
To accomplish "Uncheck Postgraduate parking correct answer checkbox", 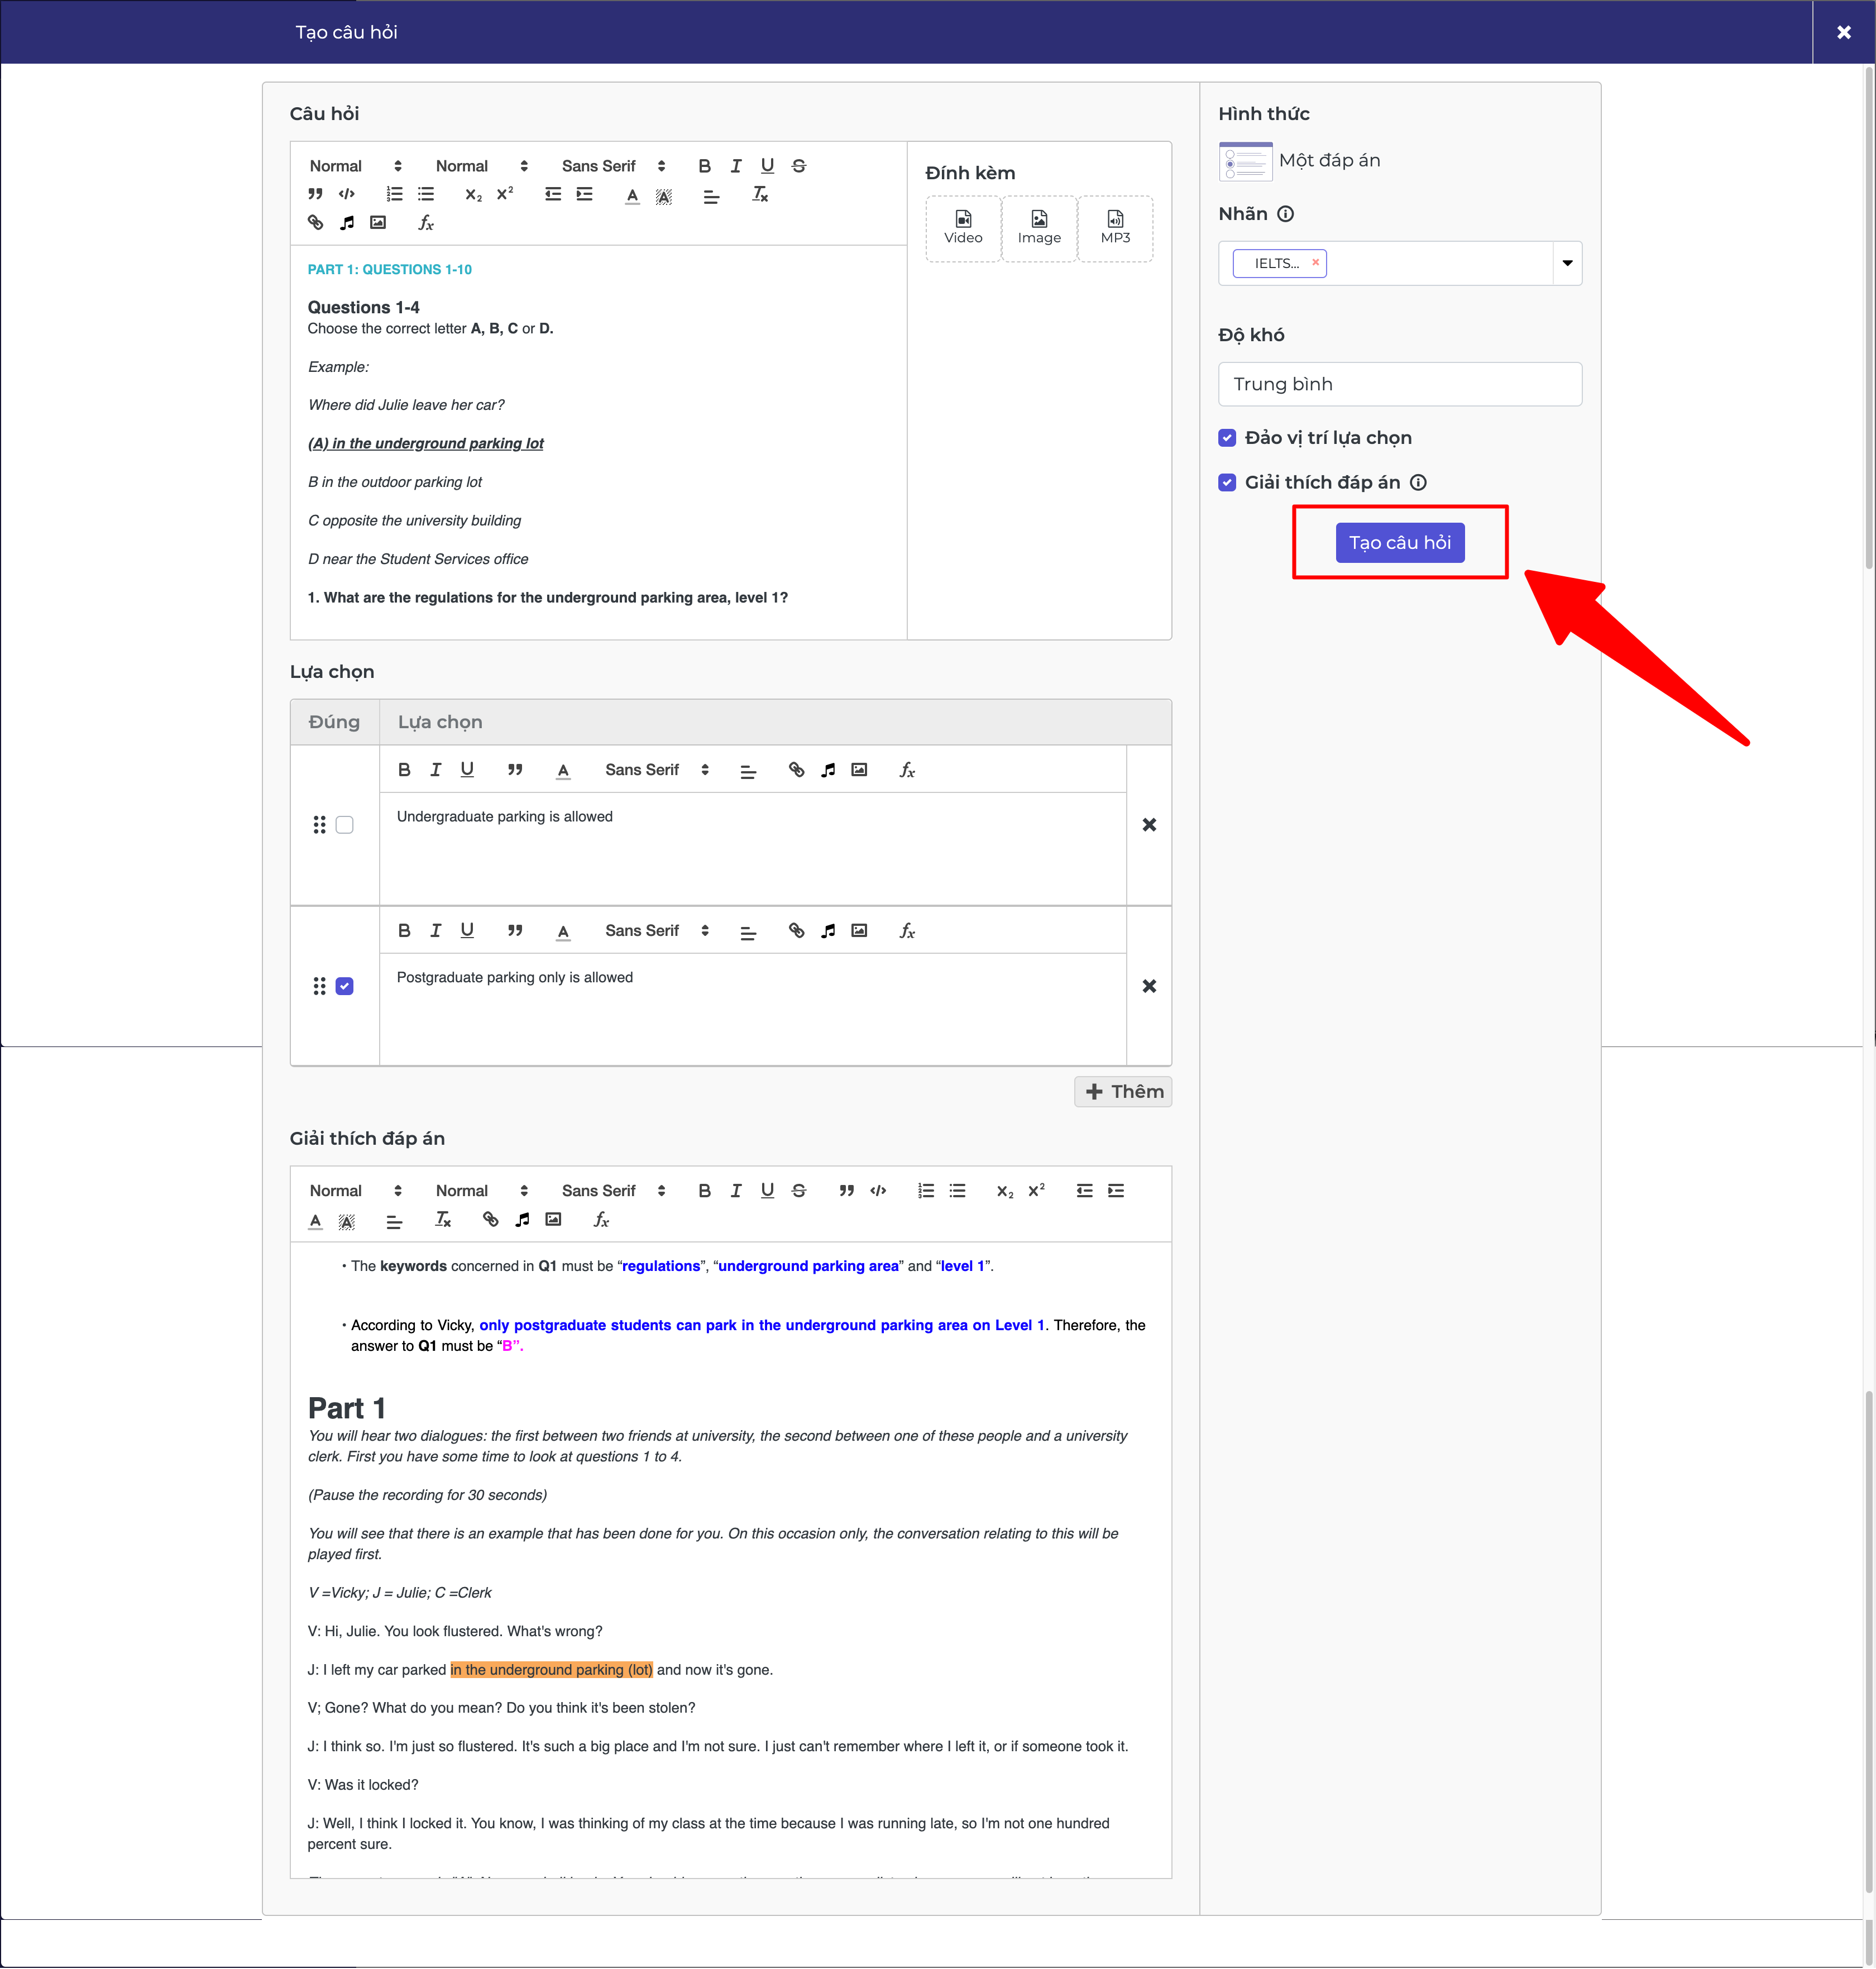I will (345, 986).
